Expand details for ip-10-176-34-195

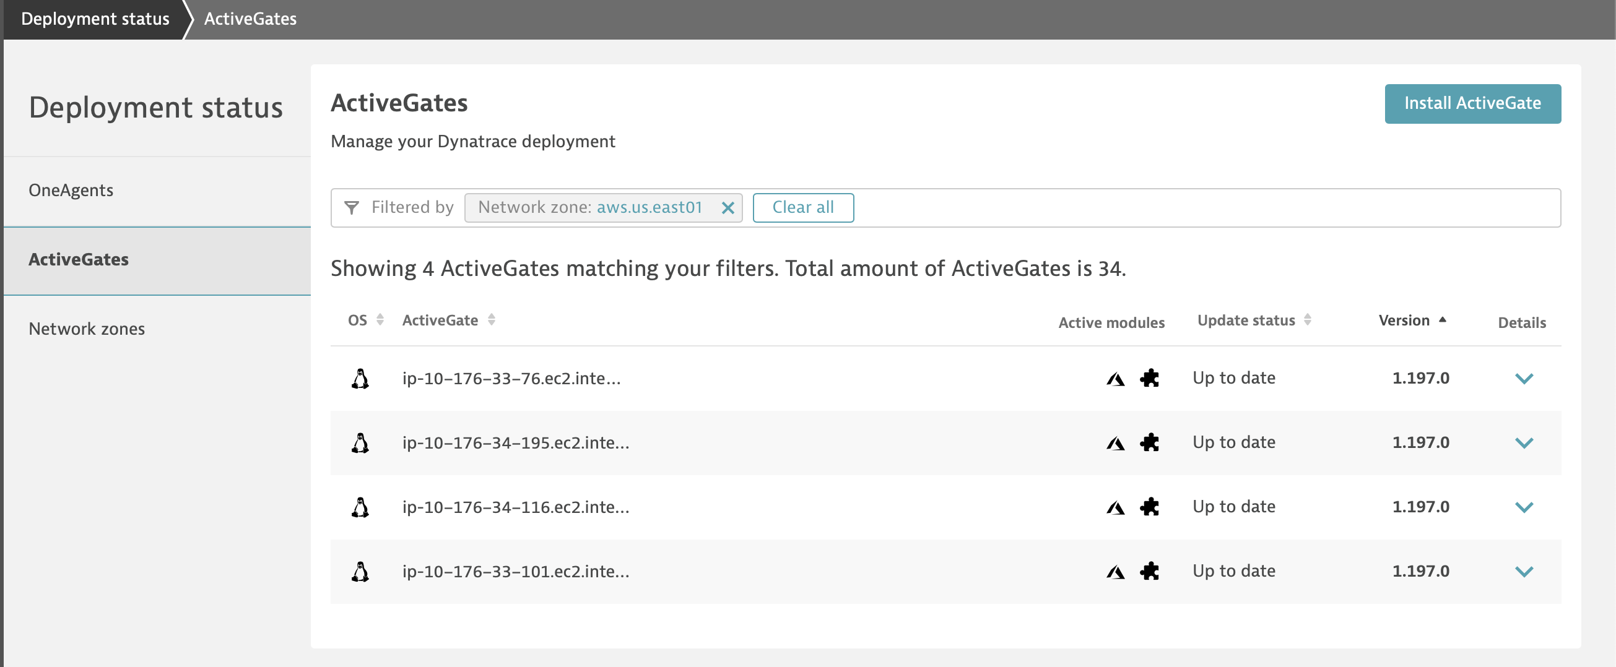pyautogui.click(x=1524, y=443)
